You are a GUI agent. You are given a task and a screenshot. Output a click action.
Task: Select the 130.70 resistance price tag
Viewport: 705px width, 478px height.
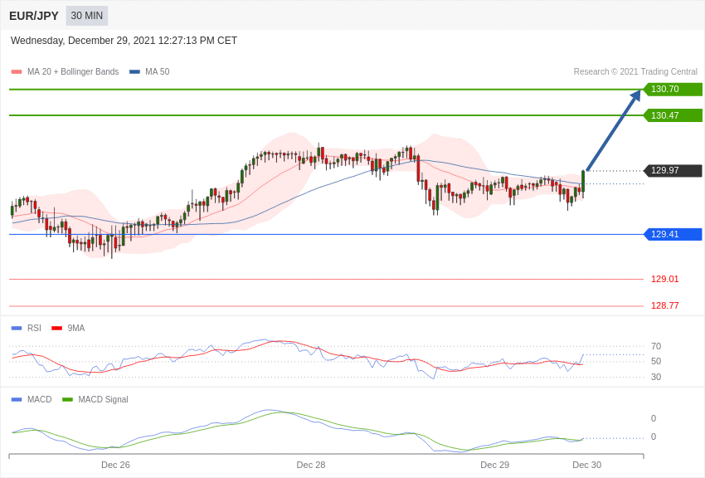pos(673,89)
